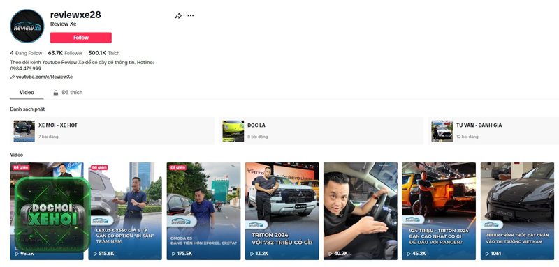Open the XE MỚI - XE HOT playlist

[x=112, y=131]
